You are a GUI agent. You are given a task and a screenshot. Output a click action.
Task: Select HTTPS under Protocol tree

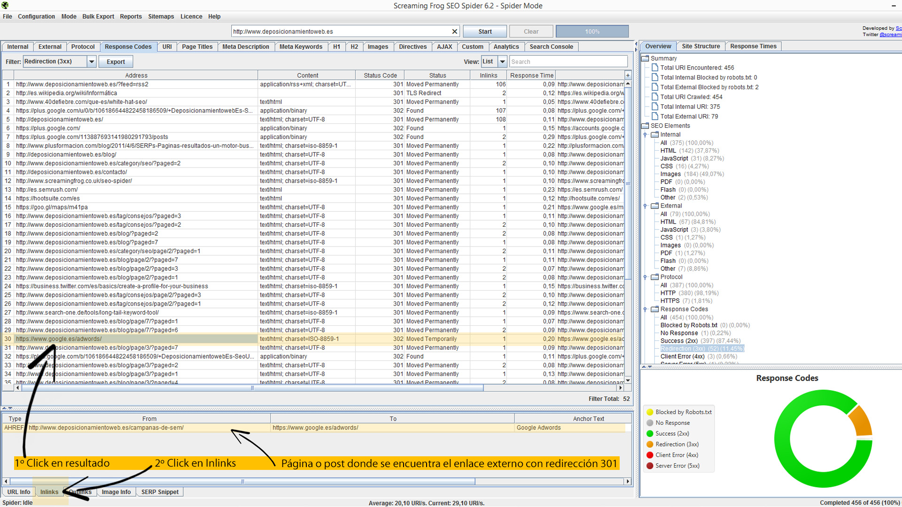[x=686, y=301]
